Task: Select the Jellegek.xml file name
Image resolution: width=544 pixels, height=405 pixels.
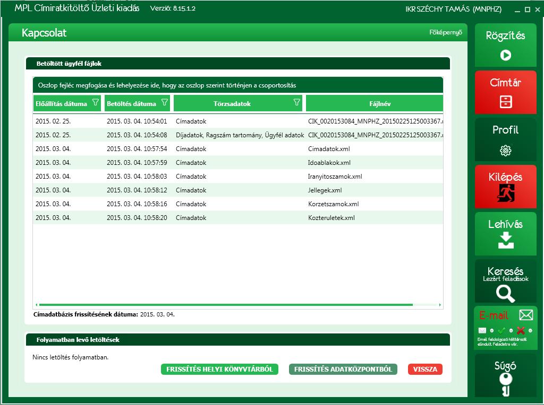Action: pyautogui.click(x=325, y=190)
